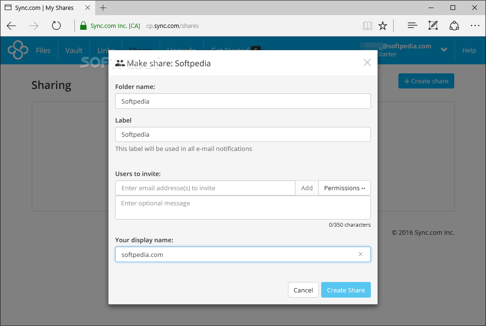Open the Files menu item
The image size is (486, 326).
[43, 51]
